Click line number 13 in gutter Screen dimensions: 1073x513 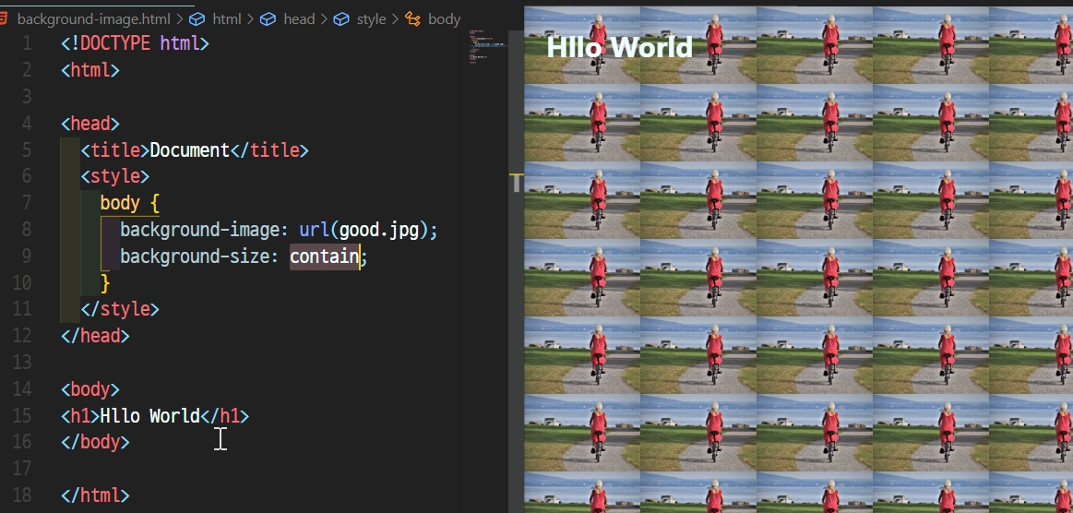[x=22, y=362]
